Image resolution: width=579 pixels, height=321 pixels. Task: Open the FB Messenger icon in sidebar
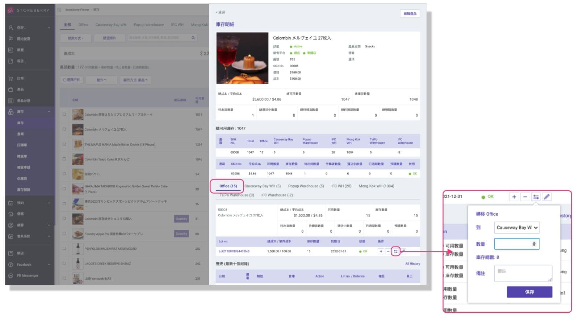pos(11,276)
